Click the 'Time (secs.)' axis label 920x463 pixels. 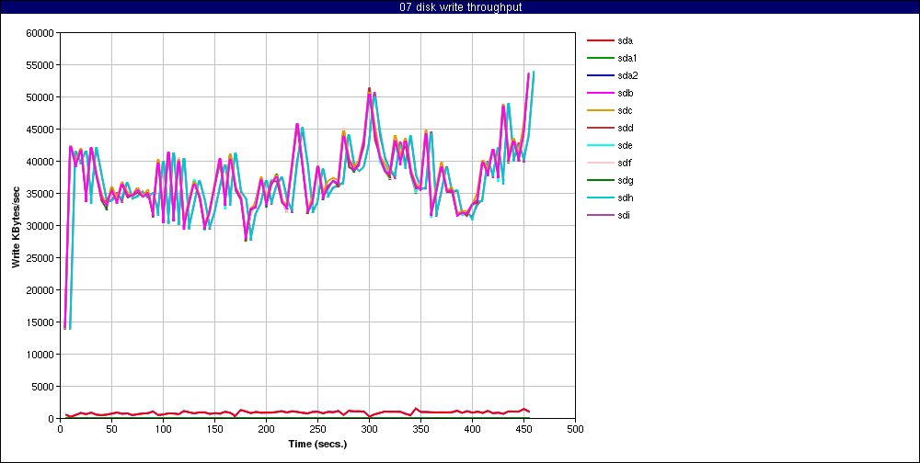tap(317, 444)
